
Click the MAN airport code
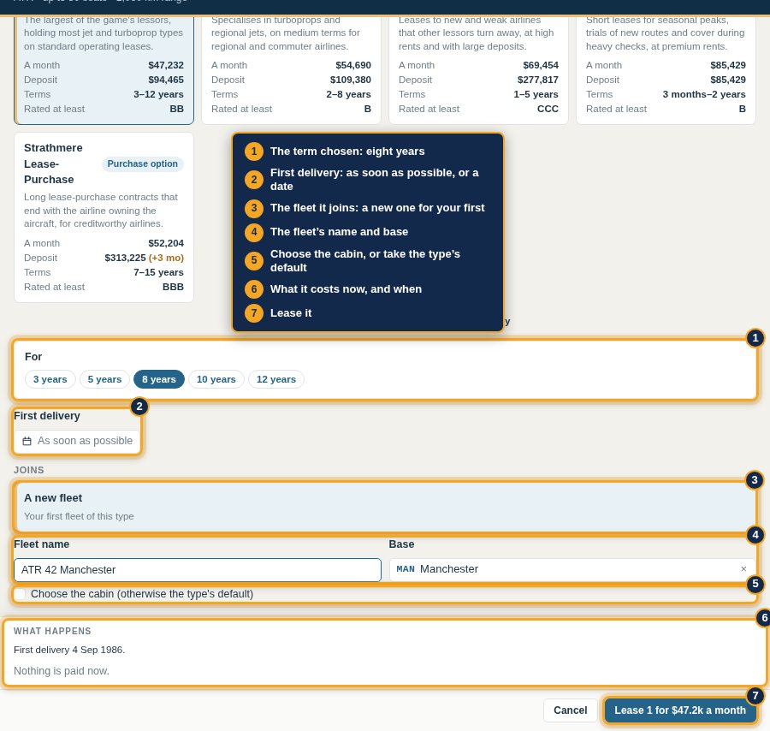pos(406,569)
